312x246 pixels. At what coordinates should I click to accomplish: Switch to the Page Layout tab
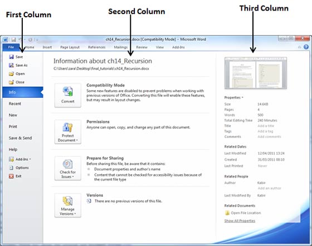coord(70,47)
